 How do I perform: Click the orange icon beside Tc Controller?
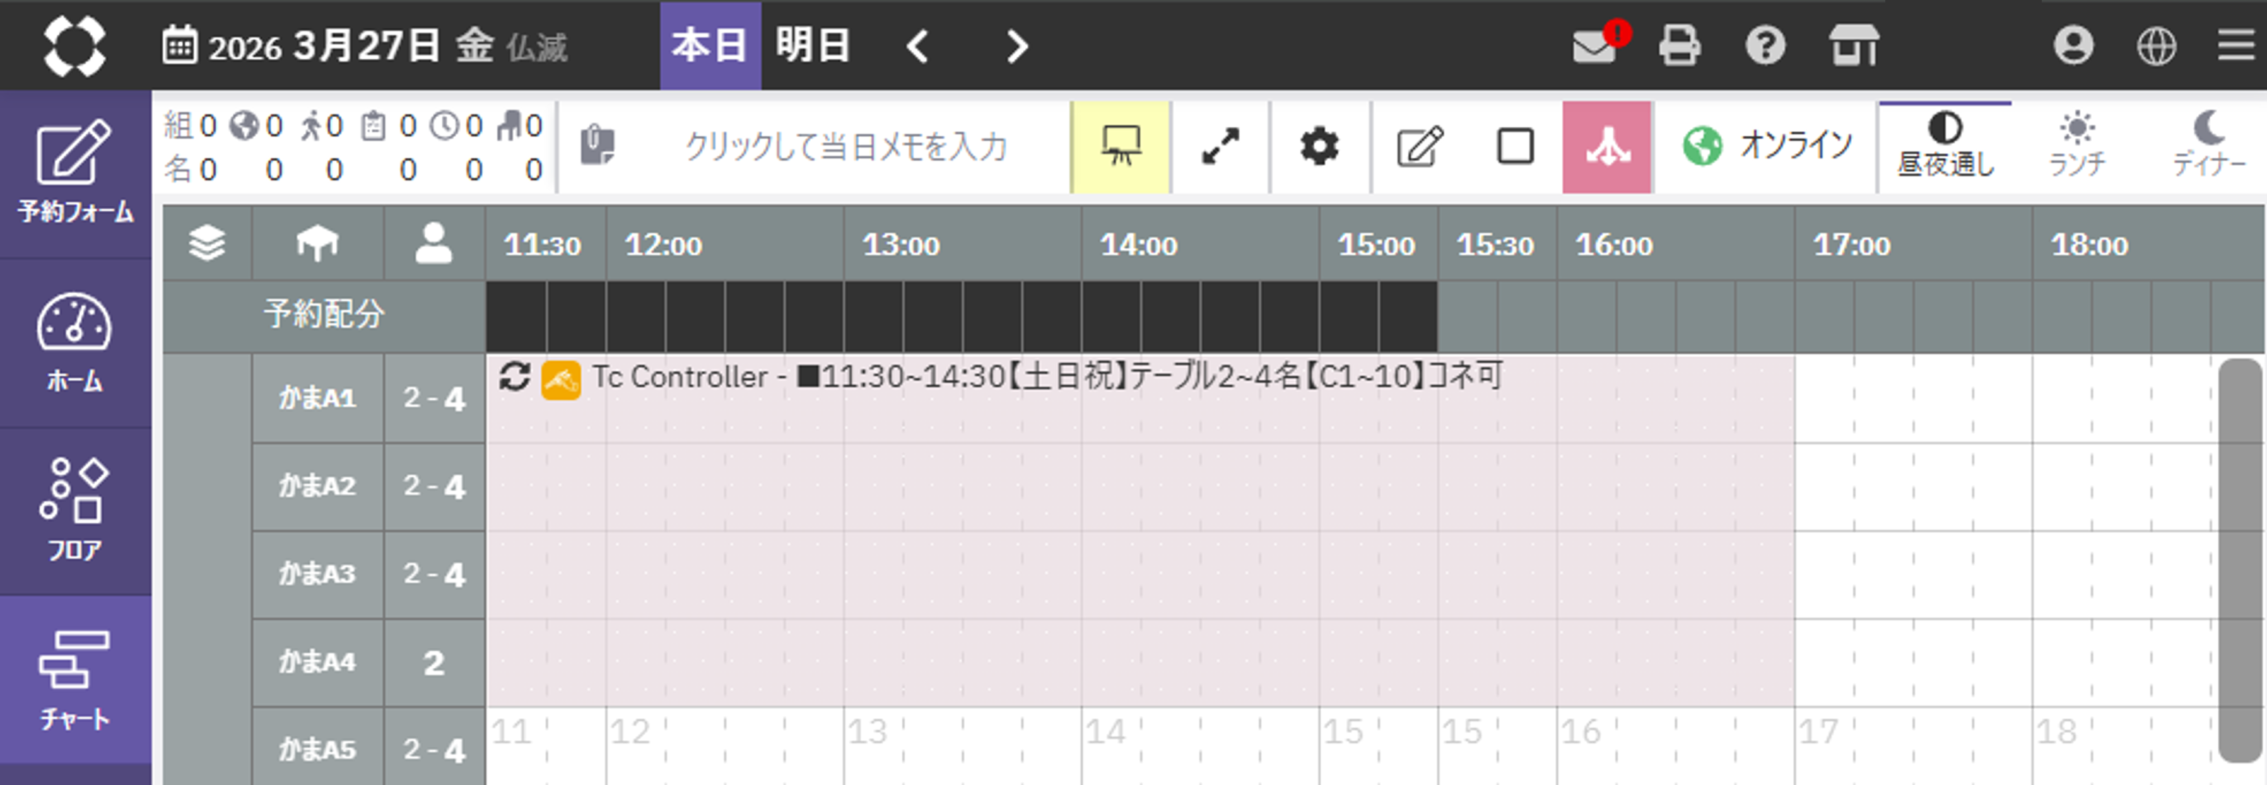pyautogui.click(x=560, y=381)
